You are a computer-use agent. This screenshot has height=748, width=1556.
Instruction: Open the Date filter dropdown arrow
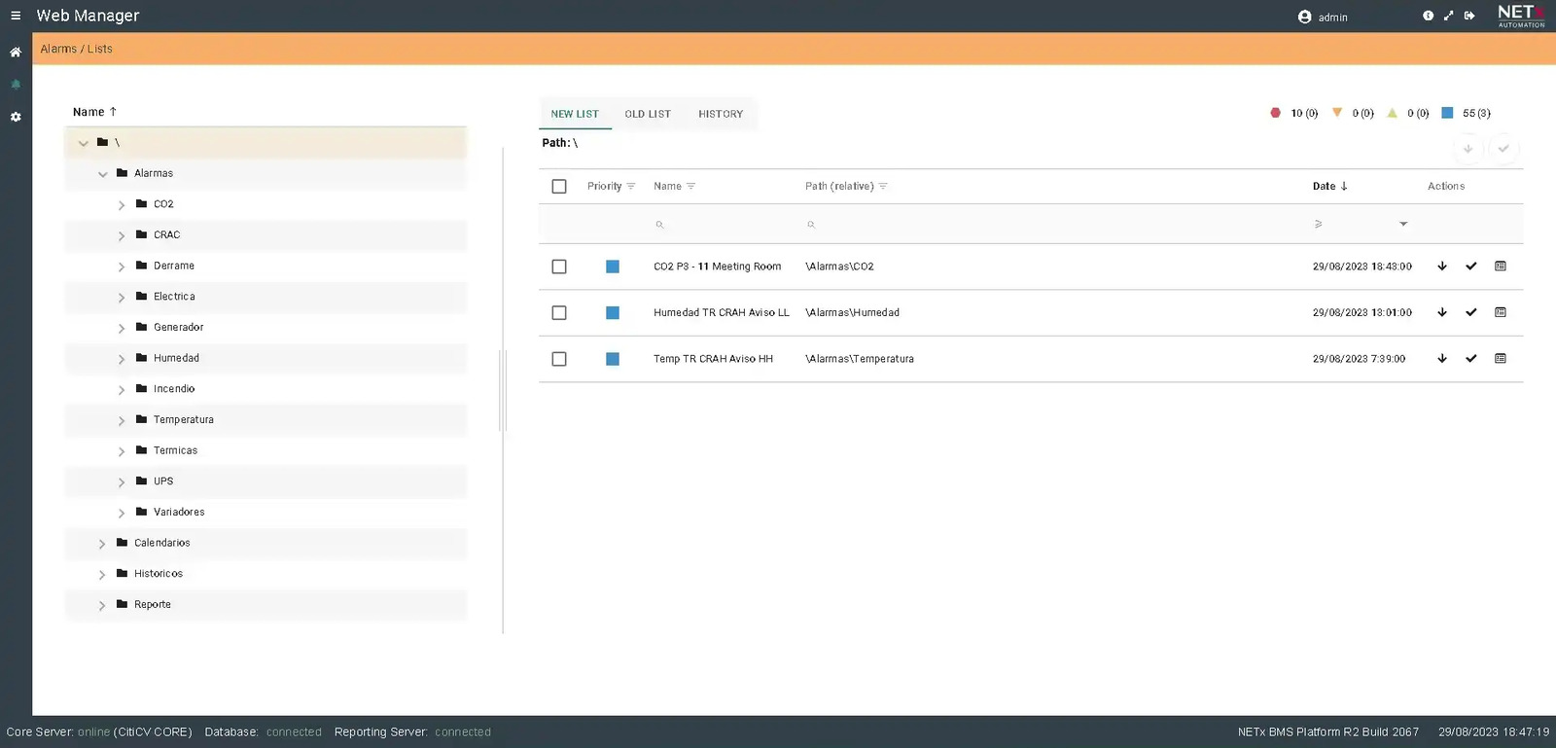(x=1403, y=224)
